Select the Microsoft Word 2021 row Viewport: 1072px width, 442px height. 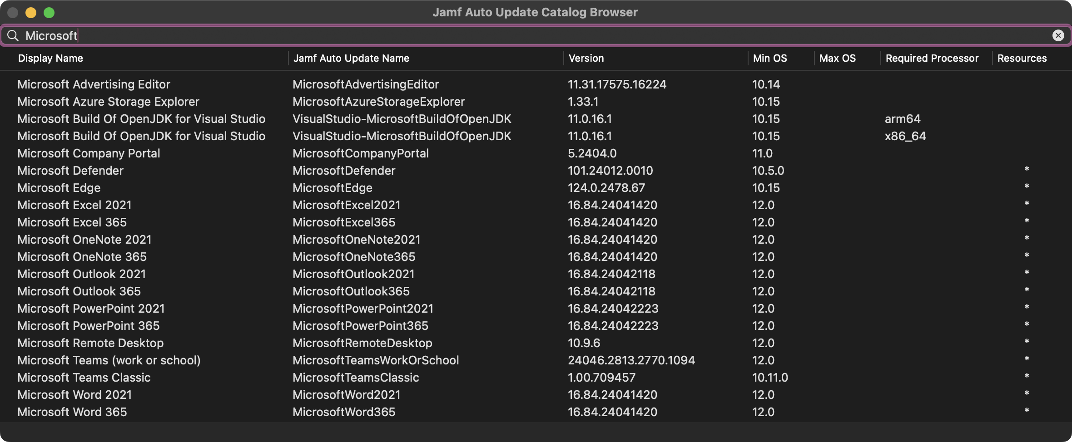click(536, 395)
